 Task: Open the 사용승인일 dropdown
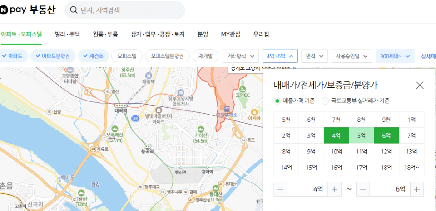tap(352, 56)
